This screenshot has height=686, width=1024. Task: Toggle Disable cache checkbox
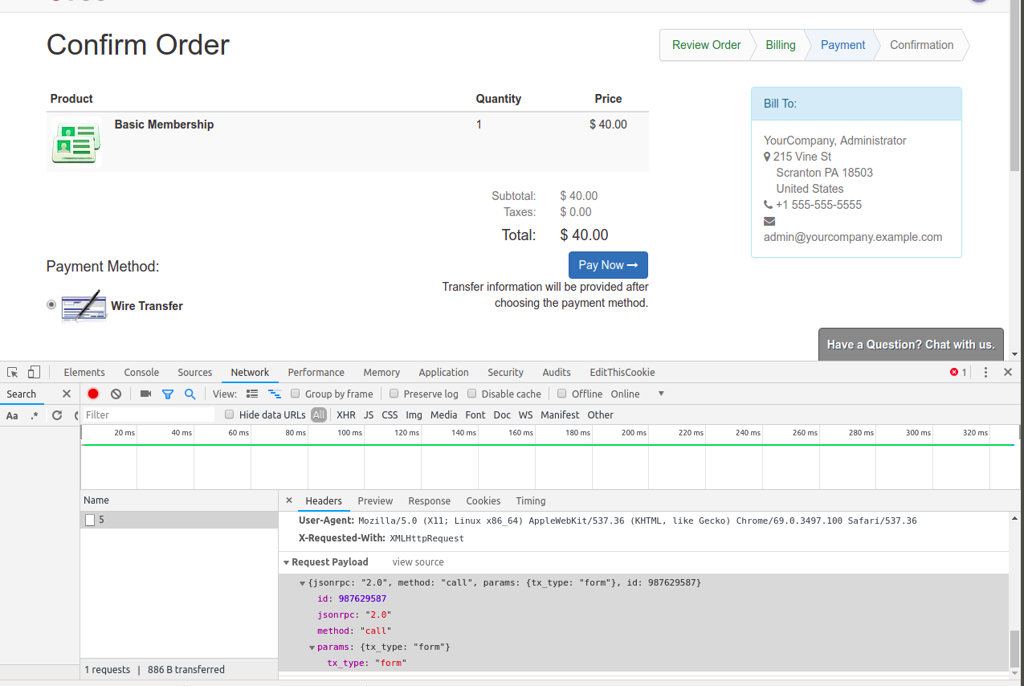[x=472, y=394]
